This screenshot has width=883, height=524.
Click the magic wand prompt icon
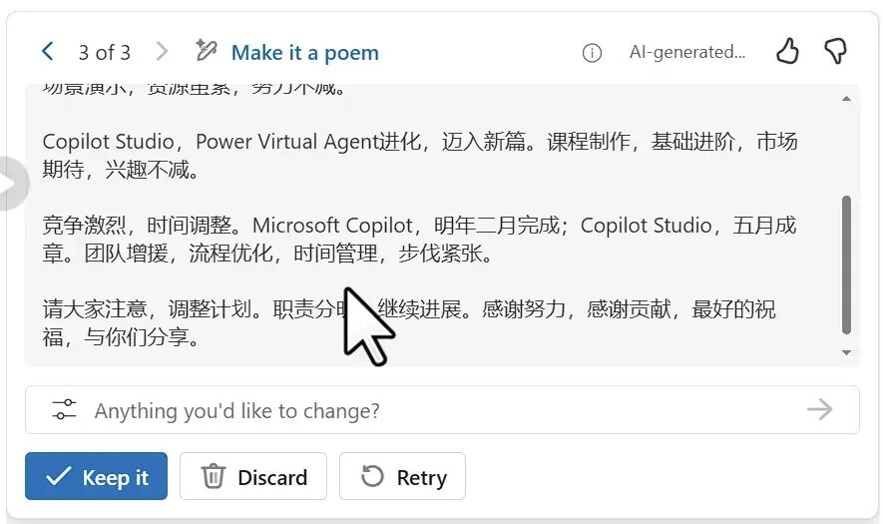tap(207, 51)
